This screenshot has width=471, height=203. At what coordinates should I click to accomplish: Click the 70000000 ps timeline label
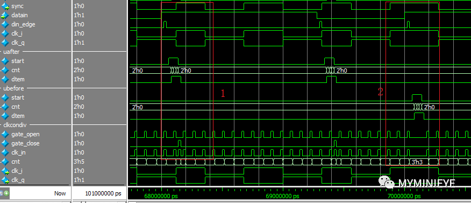pyautogui.click(x=404, y=197)
